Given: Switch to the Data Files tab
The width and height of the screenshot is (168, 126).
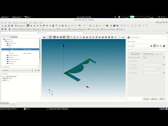Looking at the screenshot, I should (x=14, y=37).
